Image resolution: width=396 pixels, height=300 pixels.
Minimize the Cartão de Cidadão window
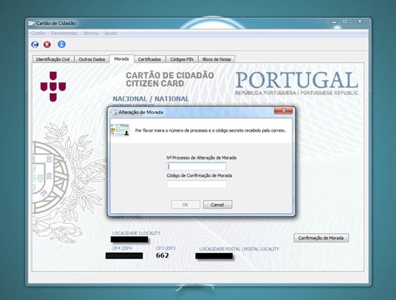click(334, 22)
